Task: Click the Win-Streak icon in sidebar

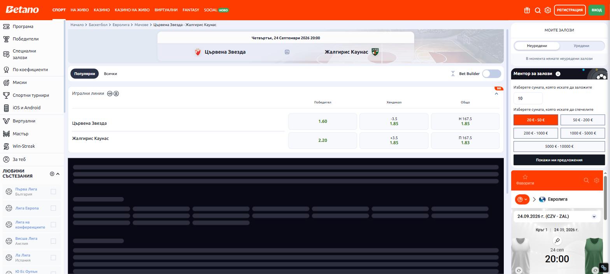Action: click(x=6, y=146)
